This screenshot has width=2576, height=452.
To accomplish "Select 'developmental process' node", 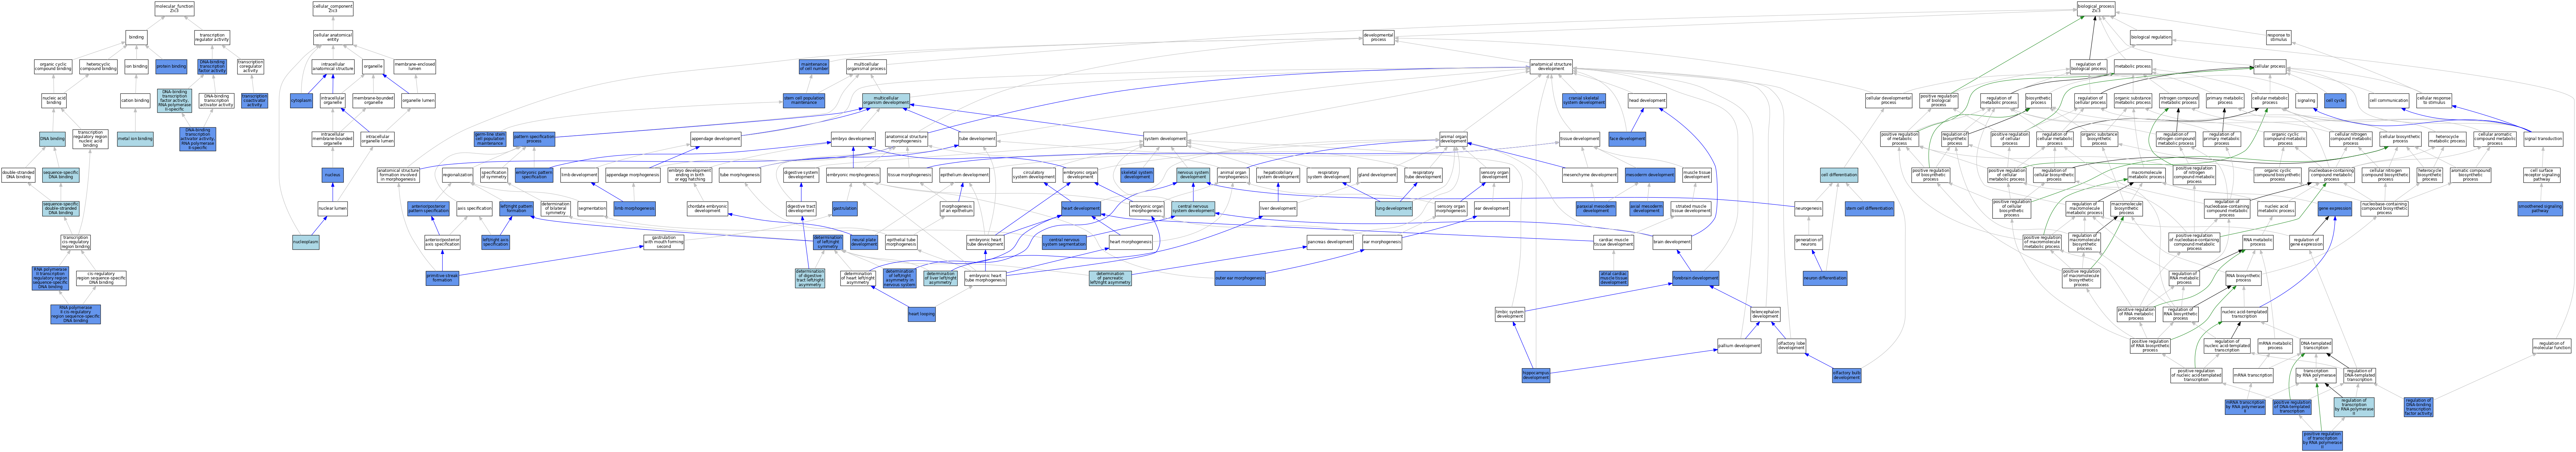I will pyautogui.click(x=1378, y=38).
